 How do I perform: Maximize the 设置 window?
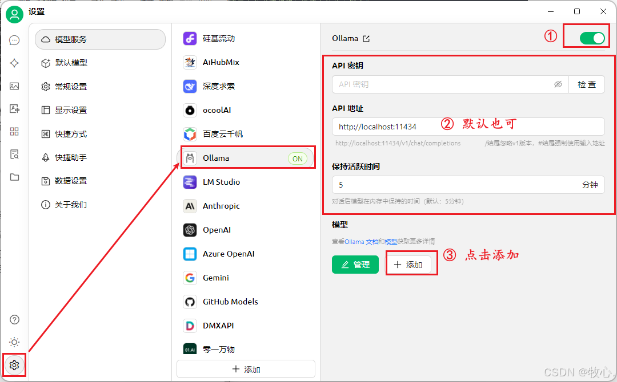577,11
